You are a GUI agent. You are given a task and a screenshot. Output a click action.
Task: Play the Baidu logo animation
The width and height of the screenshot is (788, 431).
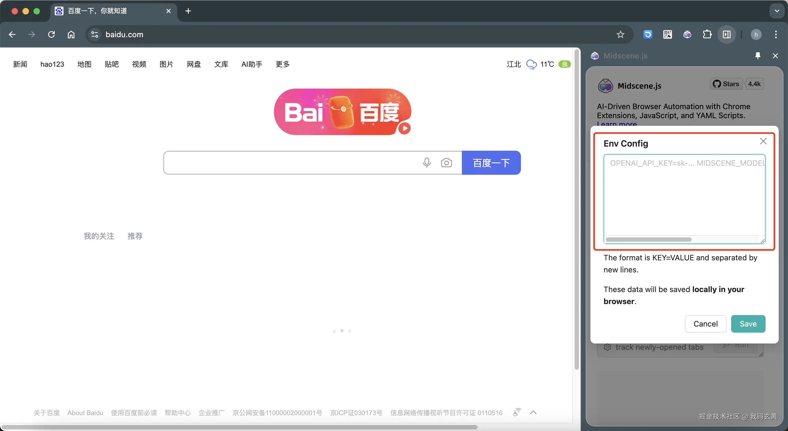click(404, 128)
